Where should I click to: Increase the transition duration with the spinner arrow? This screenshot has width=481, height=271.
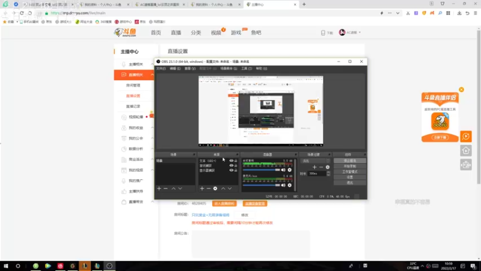328,172
